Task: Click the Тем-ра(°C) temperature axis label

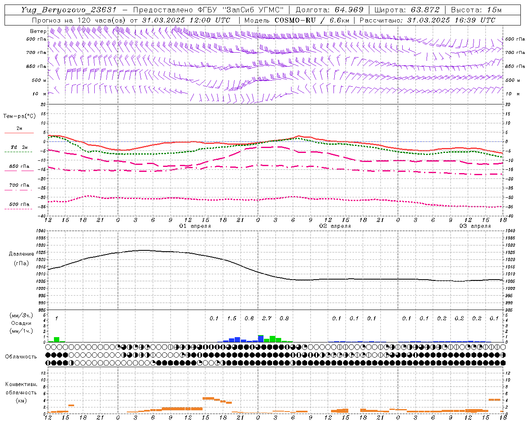Action: (x=19, y=116)
